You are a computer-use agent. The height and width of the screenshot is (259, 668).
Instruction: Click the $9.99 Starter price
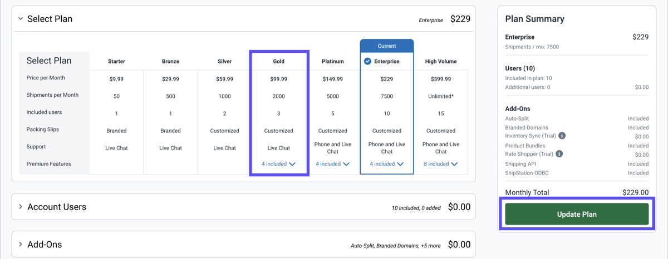116,79
